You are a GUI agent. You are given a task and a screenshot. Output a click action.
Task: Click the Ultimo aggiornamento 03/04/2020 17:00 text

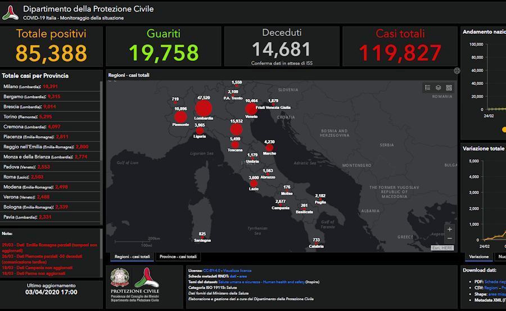[x=51, y=289]
